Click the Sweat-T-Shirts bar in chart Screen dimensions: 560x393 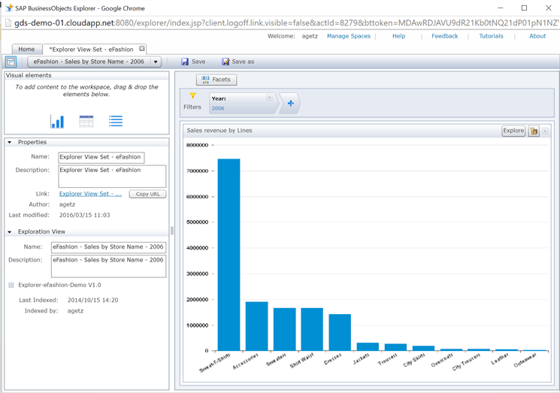click(229, 255)
